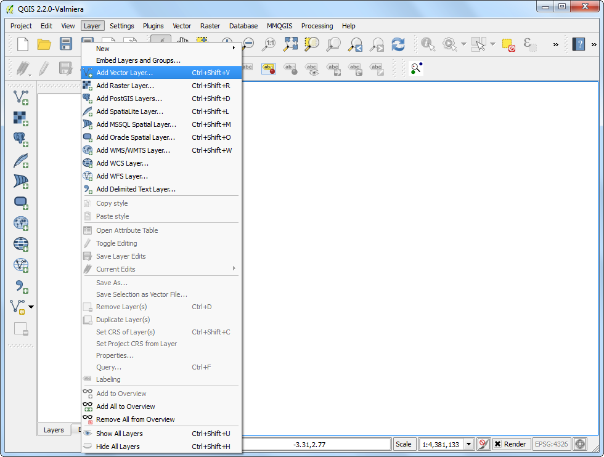This screenshot has height=457, width=604.
Task: Click Hide All Layers menu entry
Action: pyautogui.click(x=161, y=447)
